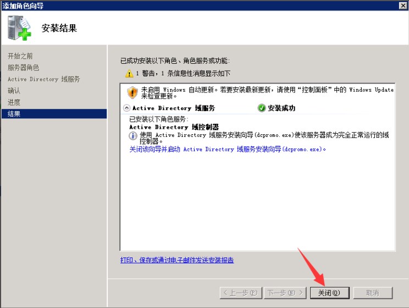Select 确认 step in sidebar
Image resolution: width=409 pixels, height=308 pixels.
(x=14, y=91)
